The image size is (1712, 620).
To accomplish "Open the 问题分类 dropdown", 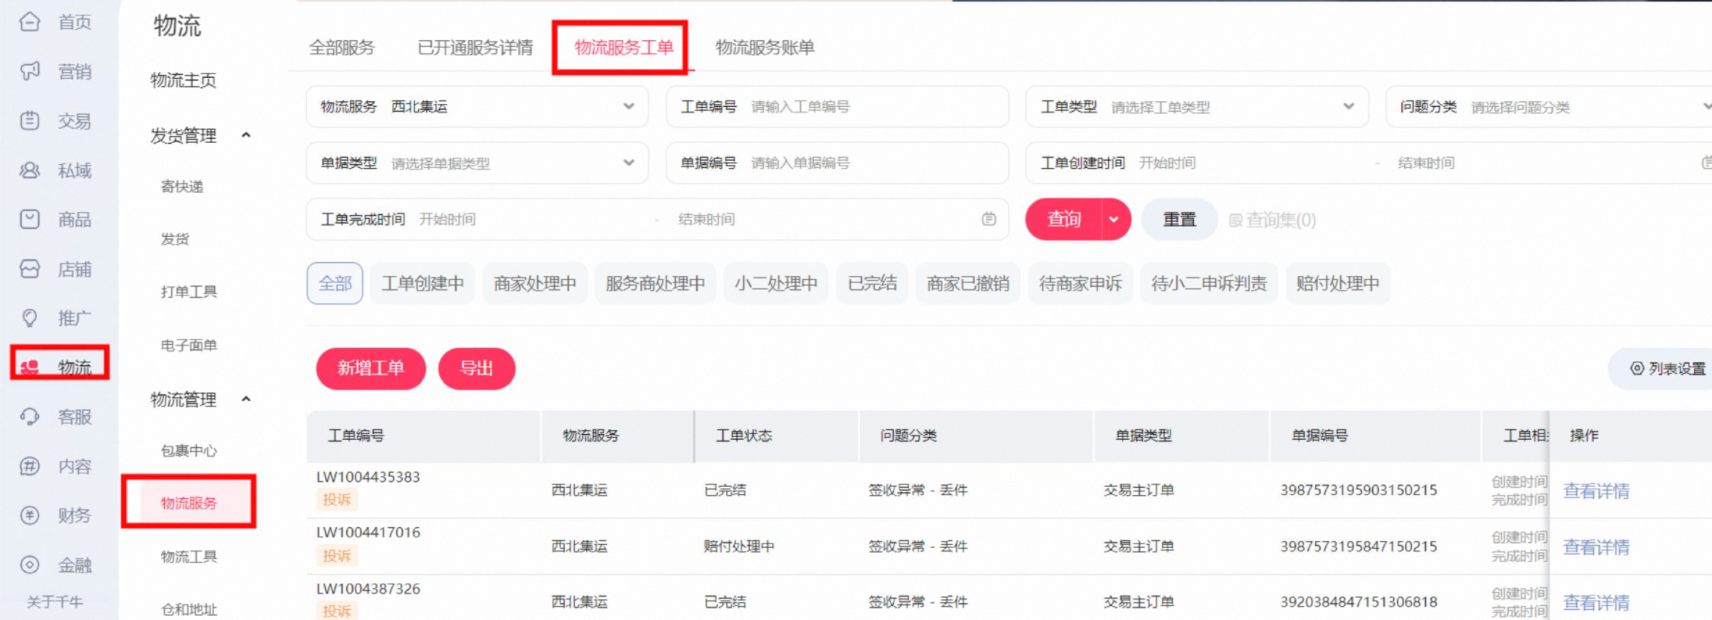I will (1549, 107).
